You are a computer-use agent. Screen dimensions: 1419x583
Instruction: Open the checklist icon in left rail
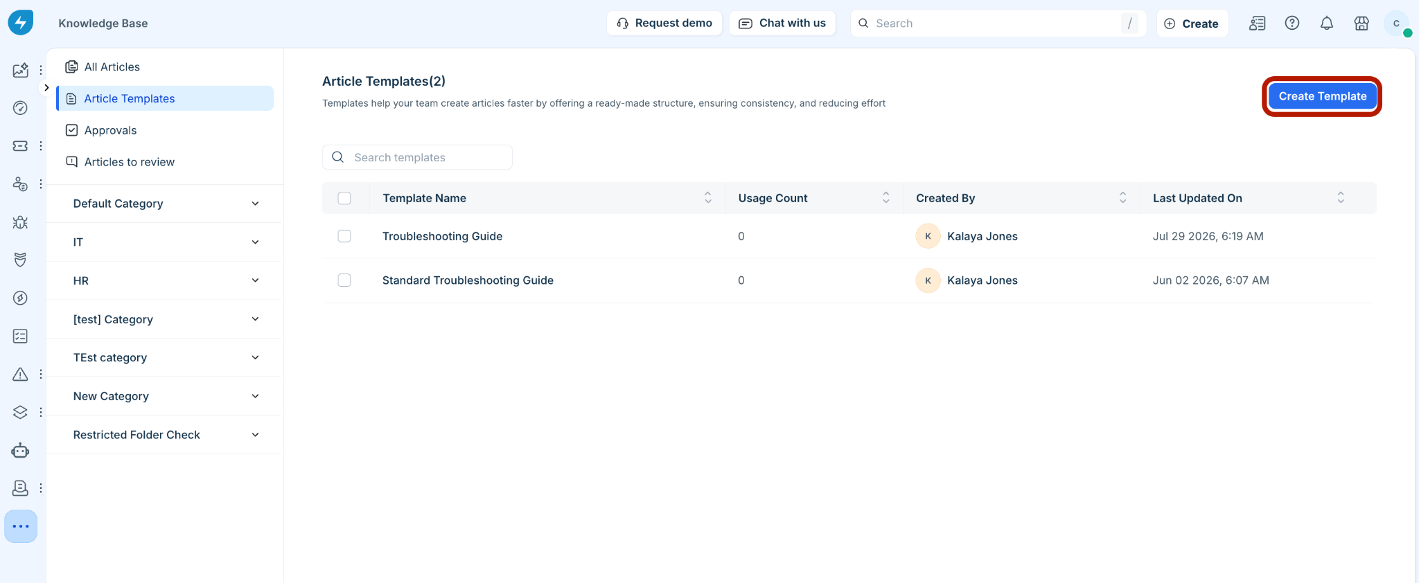[21, 336]
